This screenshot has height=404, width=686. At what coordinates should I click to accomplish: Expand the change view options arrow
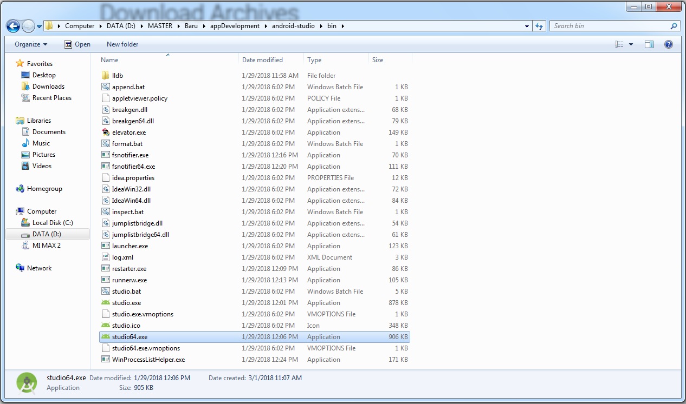pos(631,44)
